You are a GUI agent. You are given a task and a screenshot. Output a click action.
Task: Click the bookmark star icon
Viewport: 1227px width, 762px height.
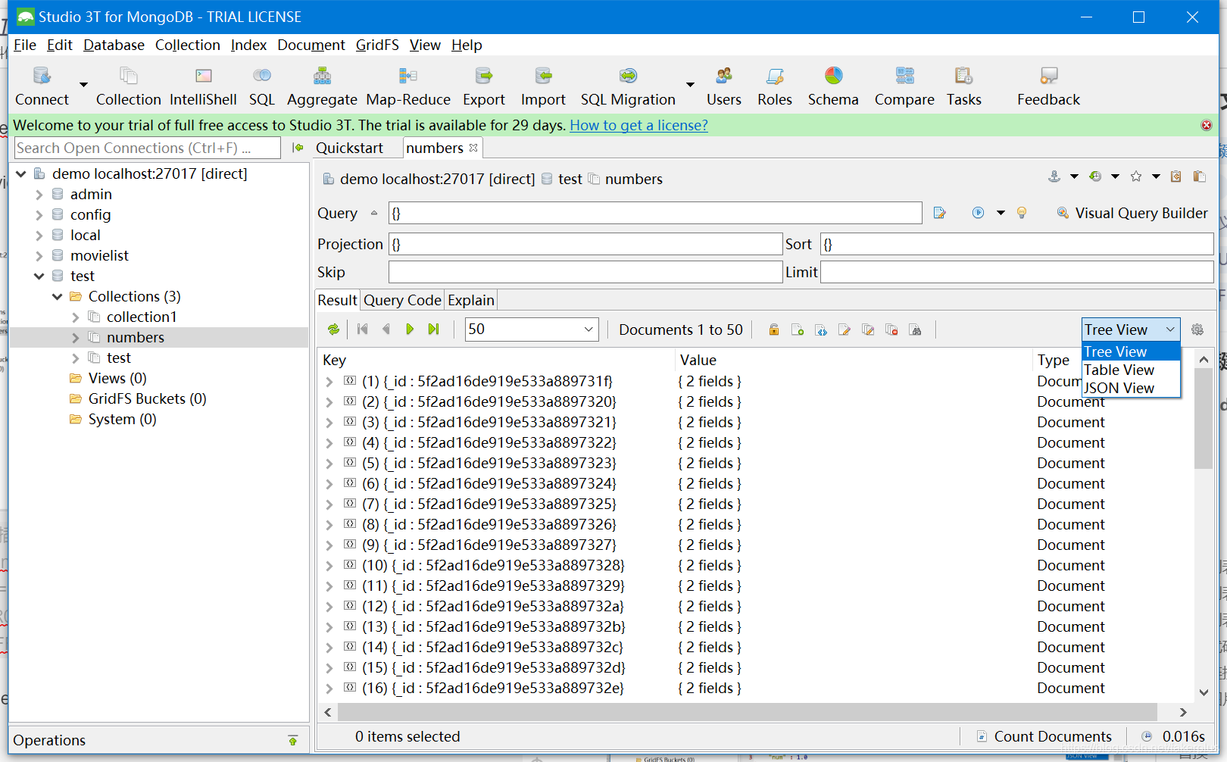point(1136,176)
